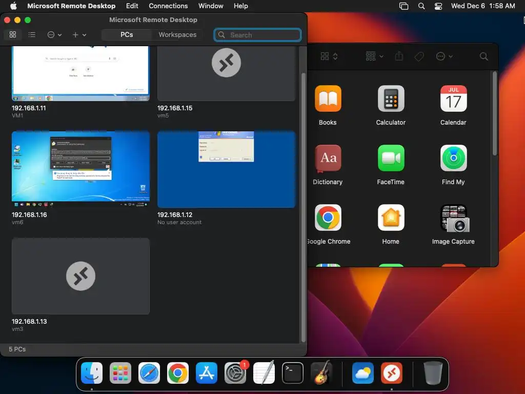This screenshot has height=394, width=525.
Task: Open Spotlight search in menu bar
Action: [x=421, y=6]
